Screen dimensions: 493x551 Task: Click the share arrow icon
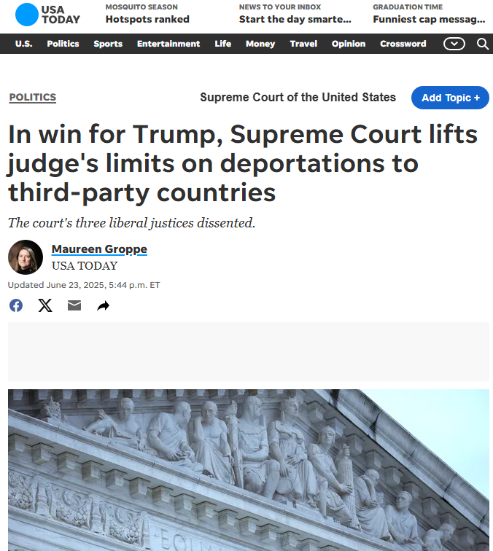pos(103,305)
